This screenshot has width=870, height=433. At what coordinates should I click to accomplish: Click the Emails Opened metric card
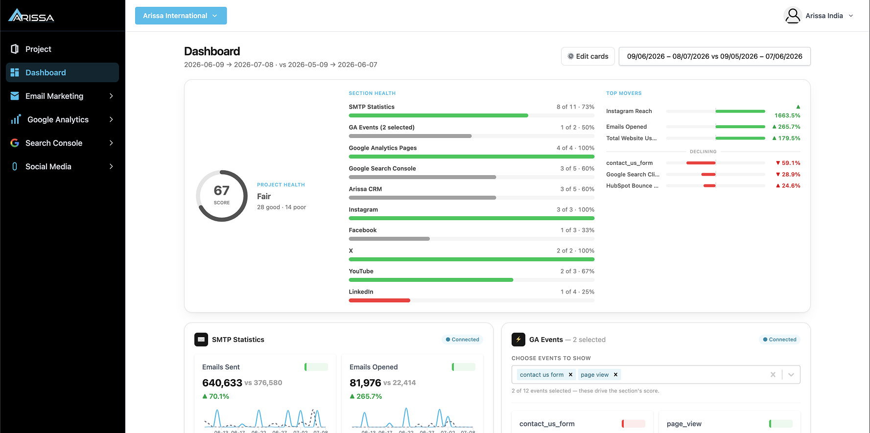coord(412,394)
